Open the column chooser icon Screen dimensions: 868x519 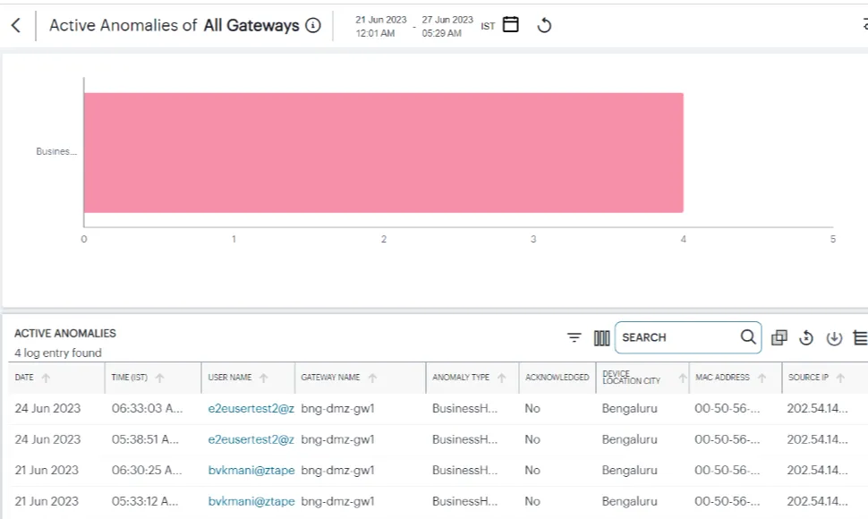[x=601, y=337]
